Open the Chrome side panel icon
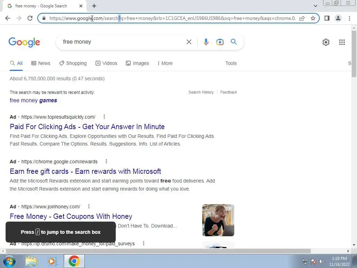The height and width of the screenshot is (268, 357). point(327,18)
